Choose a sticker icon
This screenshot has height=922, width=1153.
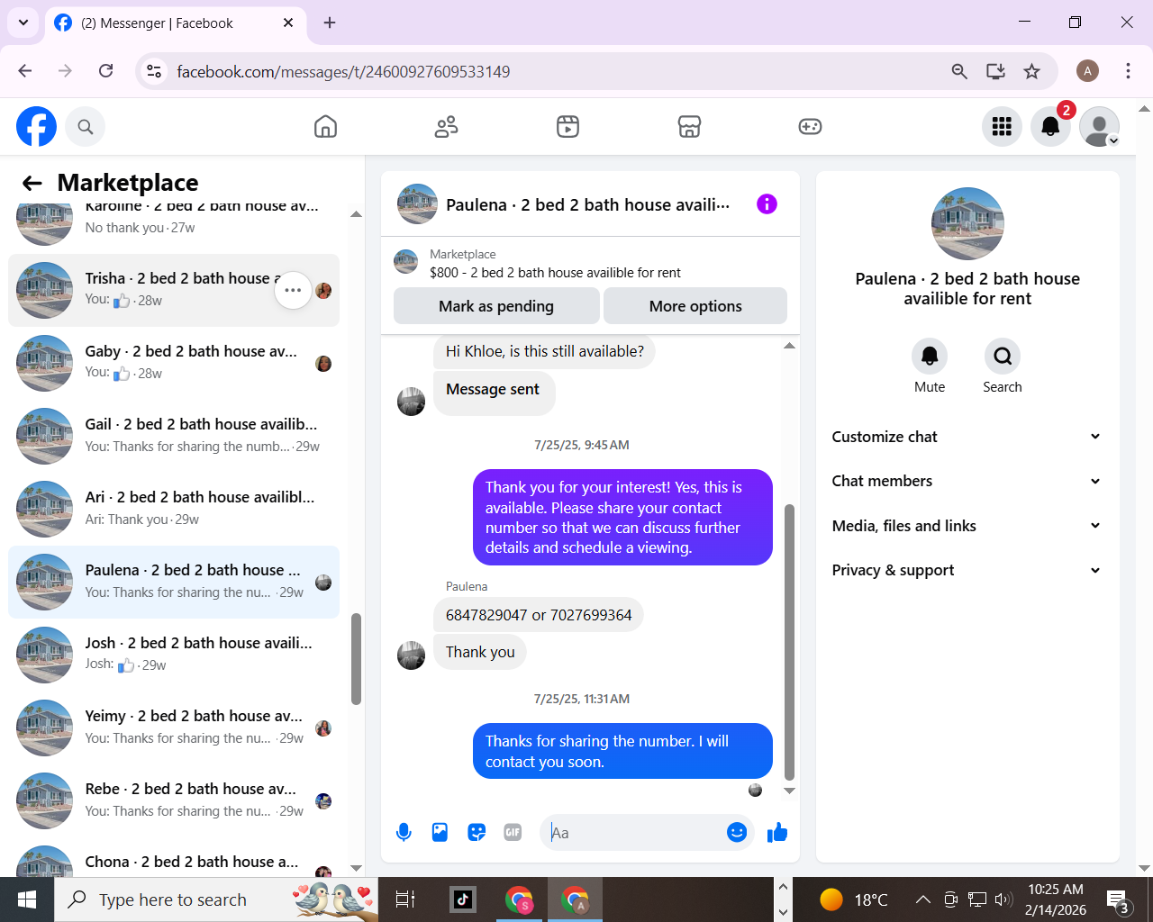point(477,833)
